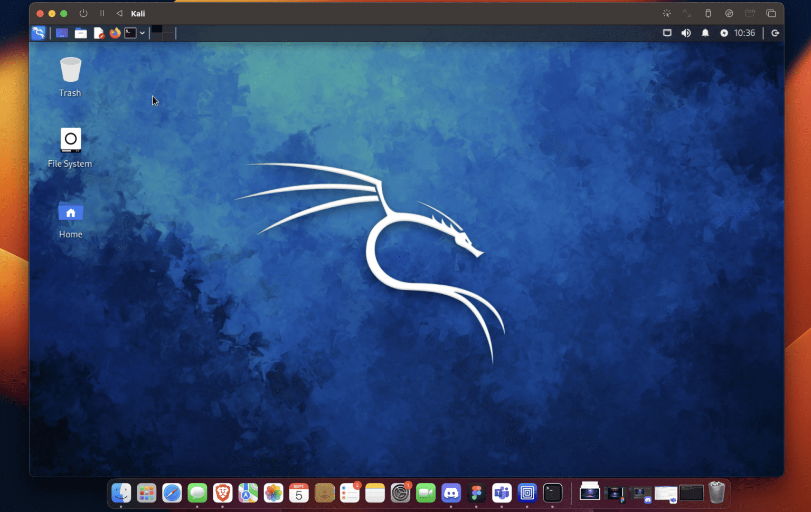Open the terminal emulator in panel
Viewport: 811px width, 512px height.
pos(130,33)
